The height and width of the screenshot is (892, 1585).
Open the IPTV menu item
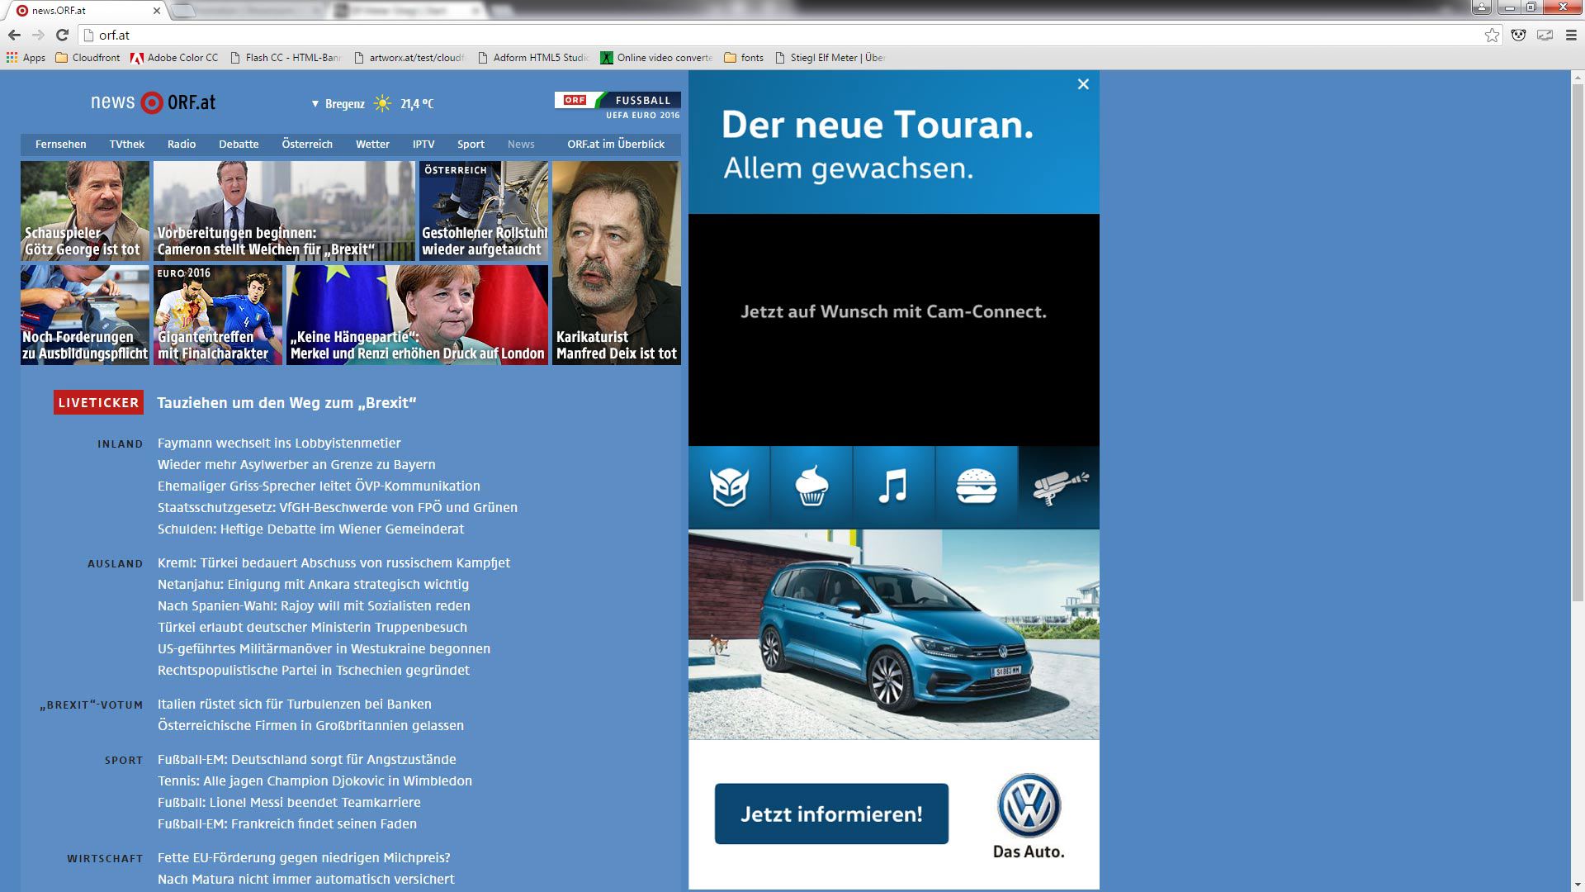[x=423, y=144]
